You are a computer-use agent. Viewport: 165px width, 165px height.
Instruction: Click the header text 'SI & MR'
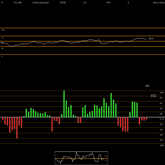pyautogui.click(x=17, y=3)
